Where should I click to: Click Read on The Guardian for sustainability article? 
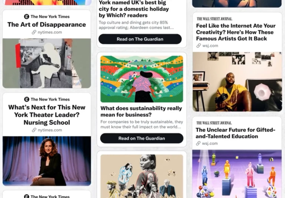click(142, 138)
